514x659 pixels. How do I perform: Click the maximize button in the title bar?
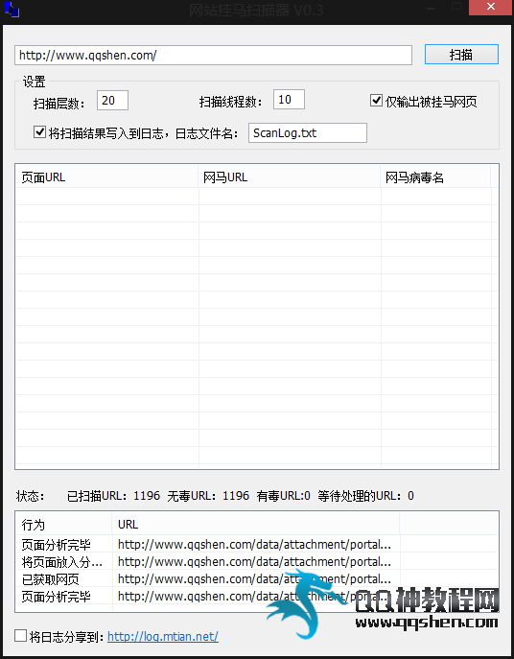click(456, 7)
